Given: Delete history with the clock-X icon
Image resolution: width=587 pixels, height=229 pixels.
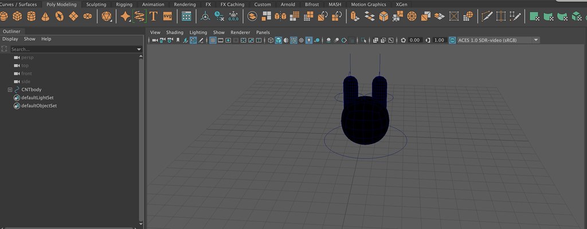Looking at the screenshot, I should pyautogui.click(x=219, y=16).
